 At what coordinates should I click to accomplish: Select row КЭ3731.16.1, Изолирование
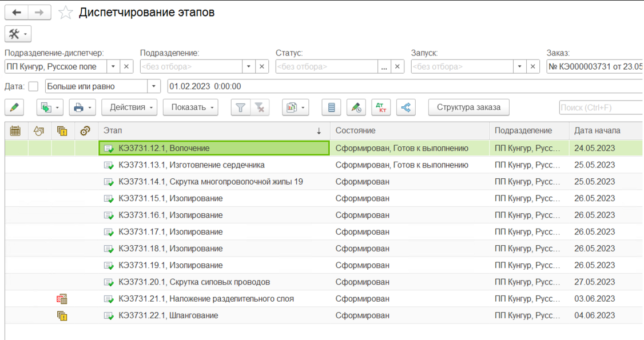click(324, 215)
